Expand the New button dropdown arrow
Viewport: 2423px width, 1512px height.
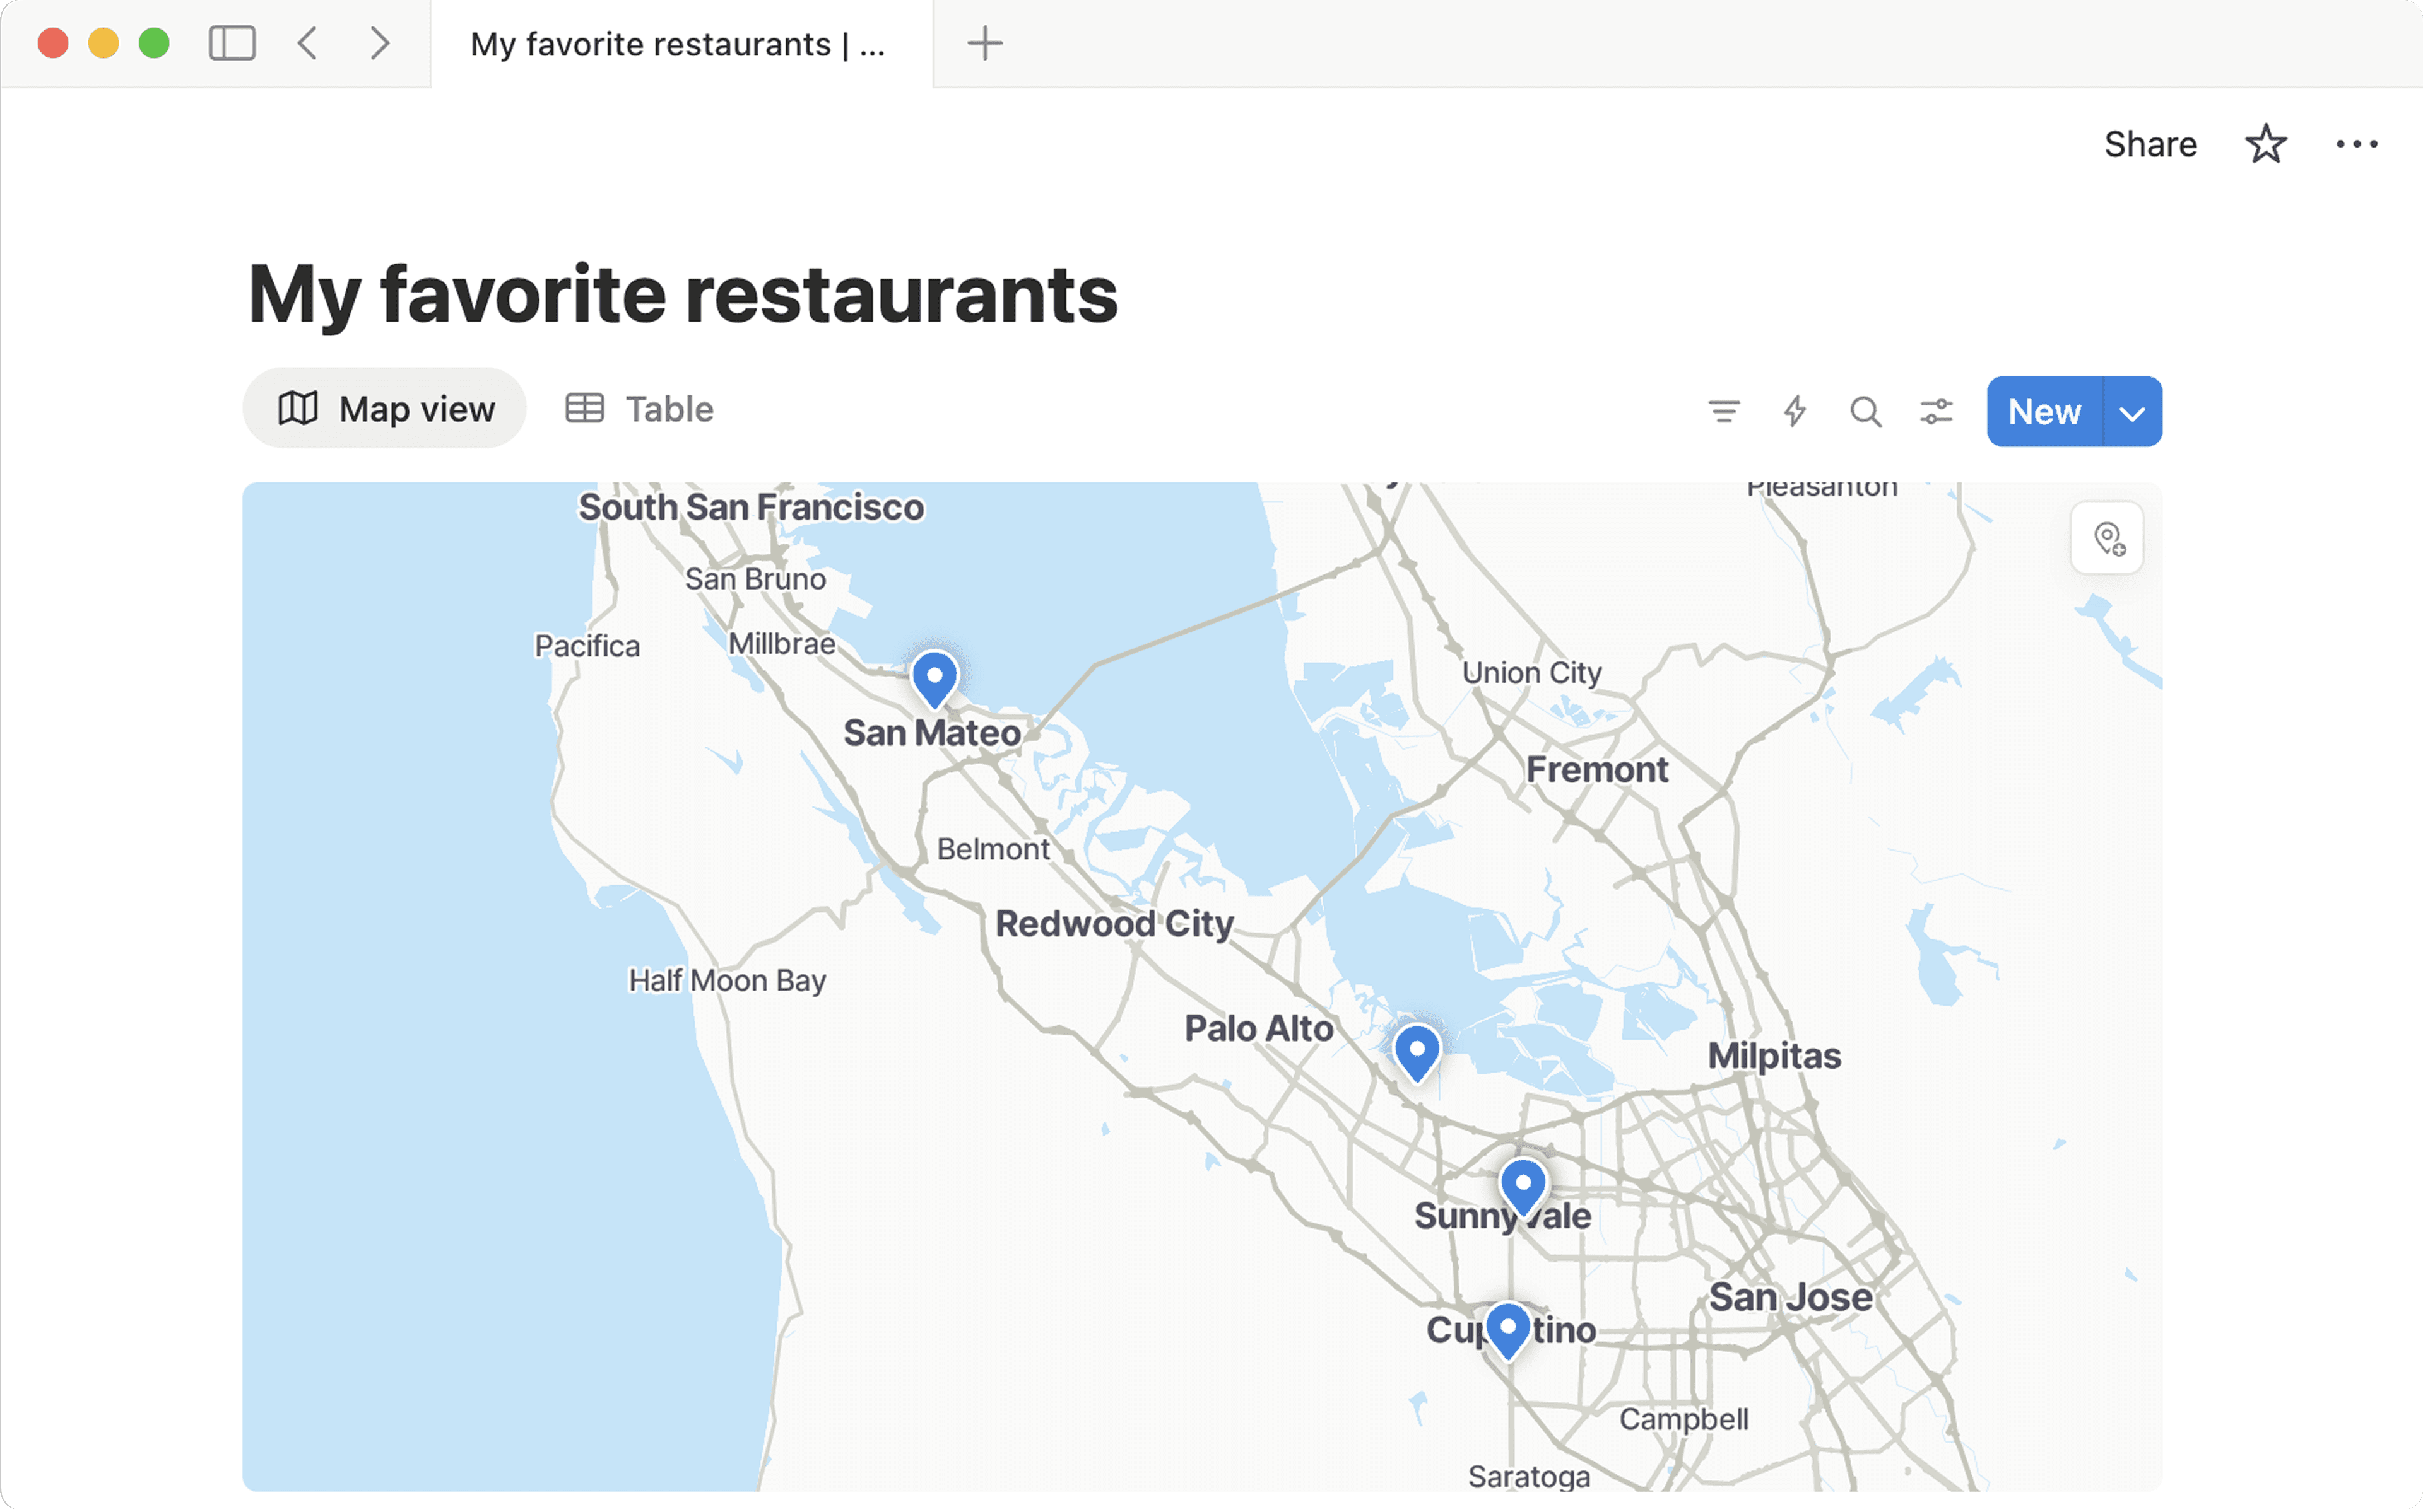tap(2133, 412)
